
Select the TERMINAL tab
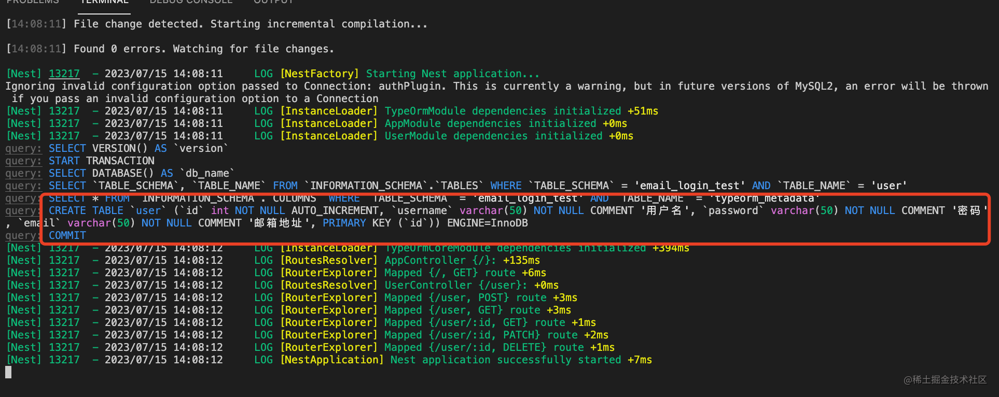coord(104,2)
